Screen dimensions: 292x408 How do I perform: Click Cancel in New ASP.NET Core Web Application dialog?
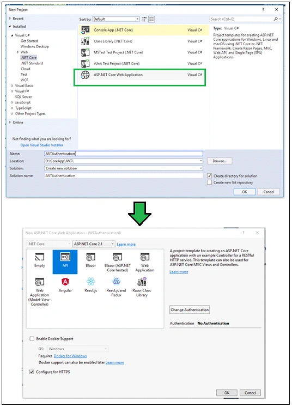click(250, 393)
